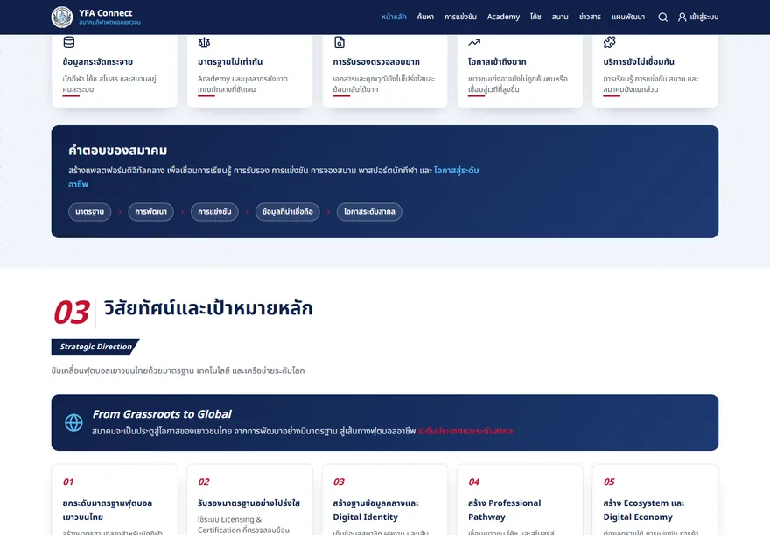
Task: Open the 01 ยกระดับมาตรฐานฟุตบอลเยาวชนไทย card
Action: 115,500
